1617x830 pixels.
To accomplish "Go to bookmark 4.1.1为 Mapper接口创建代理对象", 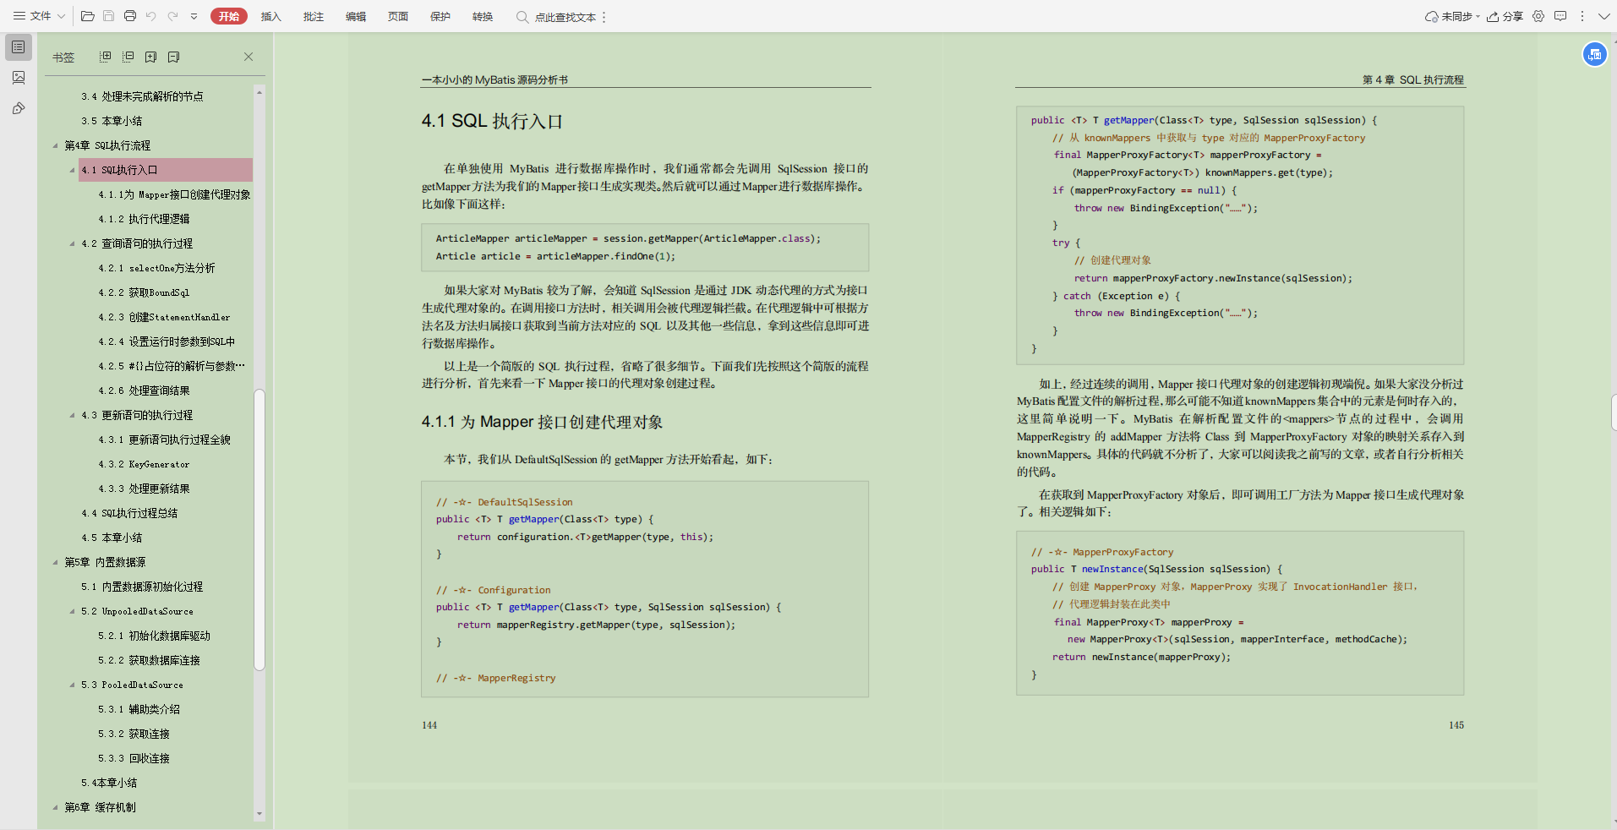I will click(174, 194).
